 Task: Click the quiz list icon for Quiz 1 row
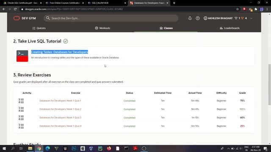21,100
